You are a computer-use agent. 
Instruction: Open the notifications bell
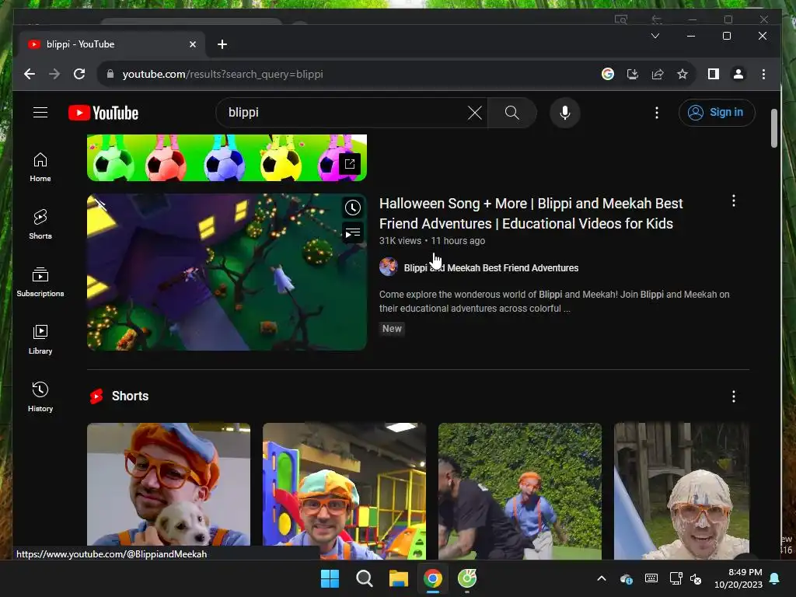(775, 578)
